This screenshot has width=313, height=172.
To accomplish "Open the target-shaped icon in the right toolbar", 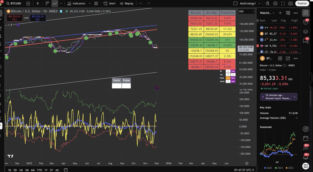I will click(306, 129).
